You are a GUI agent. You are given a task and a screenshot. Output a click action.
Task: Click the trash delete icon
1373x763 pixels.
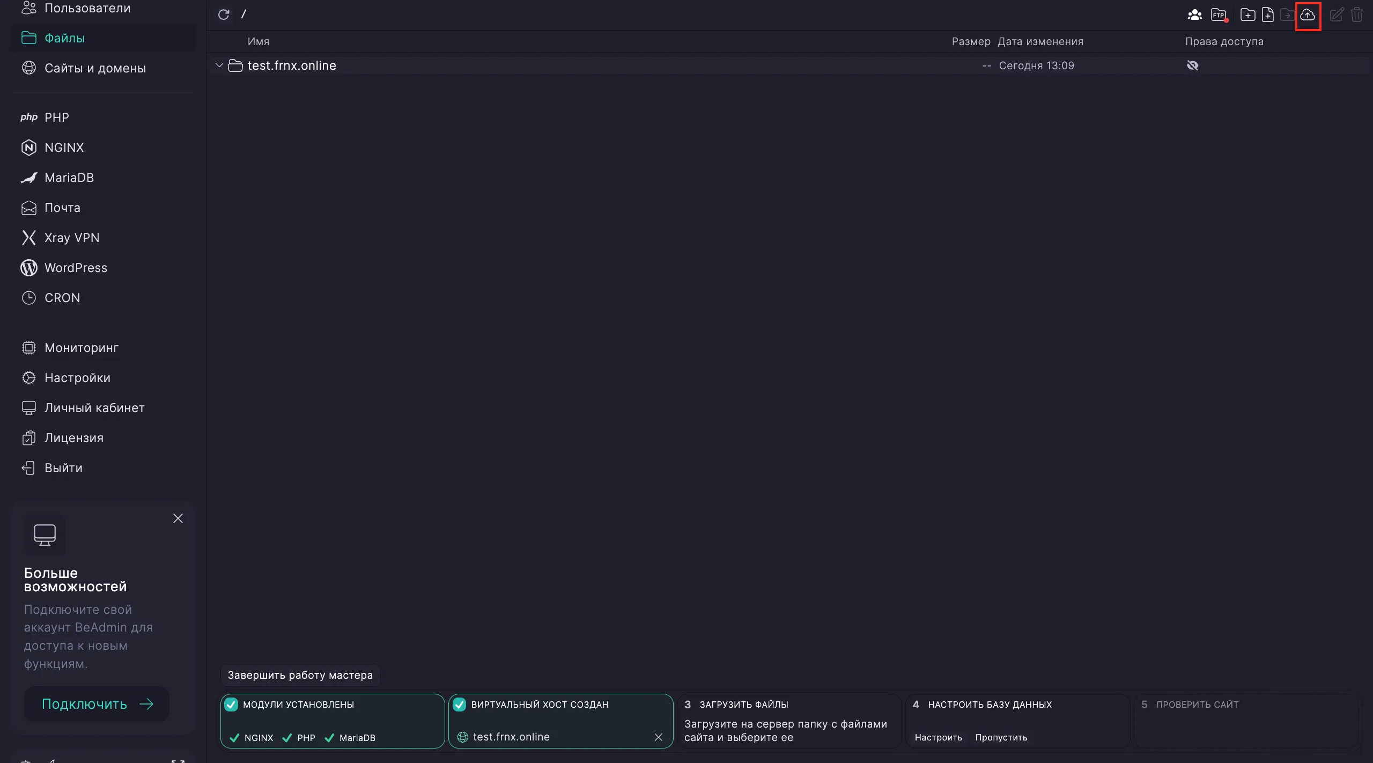point(1357,15)
